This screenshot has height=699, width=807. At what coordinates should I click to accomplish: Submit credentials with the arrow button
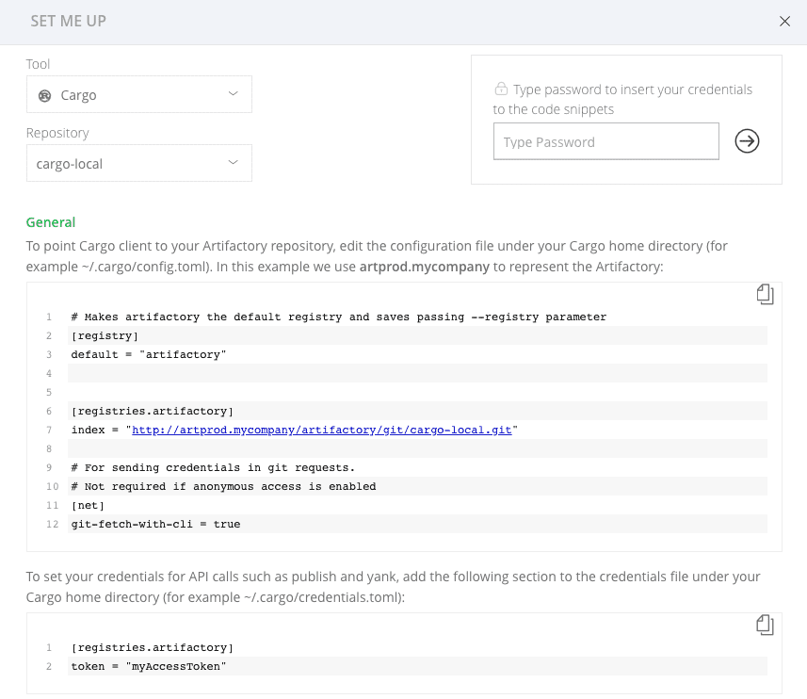[747, 140]
